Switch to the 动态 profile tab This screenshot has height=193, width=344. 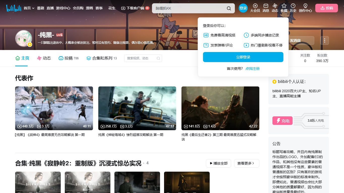click(x=44, y=58)
